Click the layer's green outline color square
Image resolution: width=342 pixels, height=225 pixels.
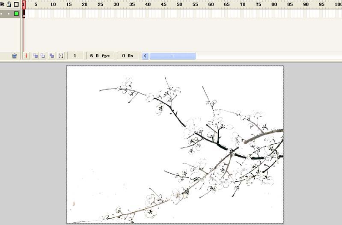point(16,14)
